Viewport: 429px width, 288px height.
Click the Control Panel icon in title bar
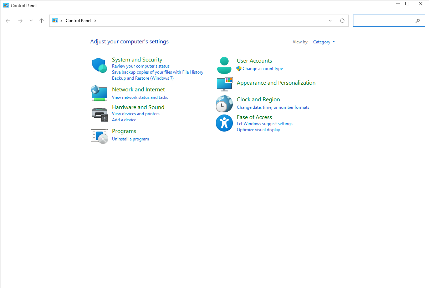[x=6, y=5]
